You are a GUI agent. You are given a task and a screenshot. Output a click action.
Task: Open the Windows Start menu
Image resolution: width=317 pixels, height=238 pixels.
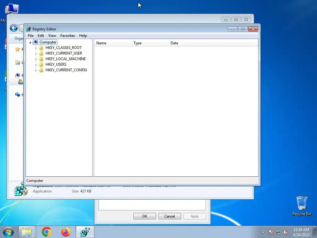[x=8, y=232]
